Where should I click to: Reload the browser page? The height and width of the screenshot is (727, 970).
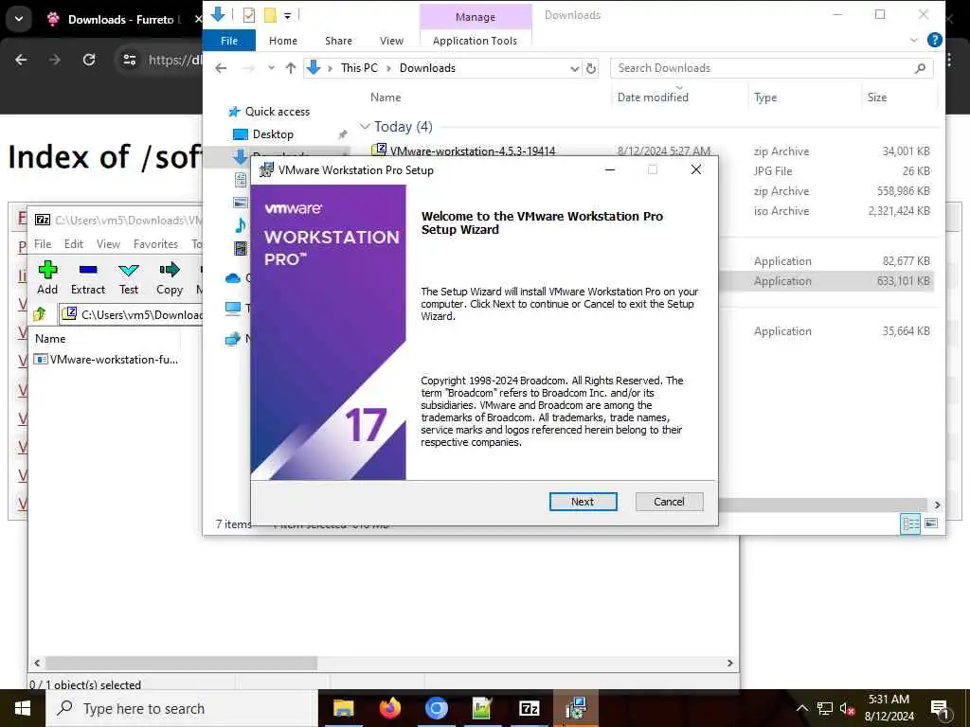89,60
